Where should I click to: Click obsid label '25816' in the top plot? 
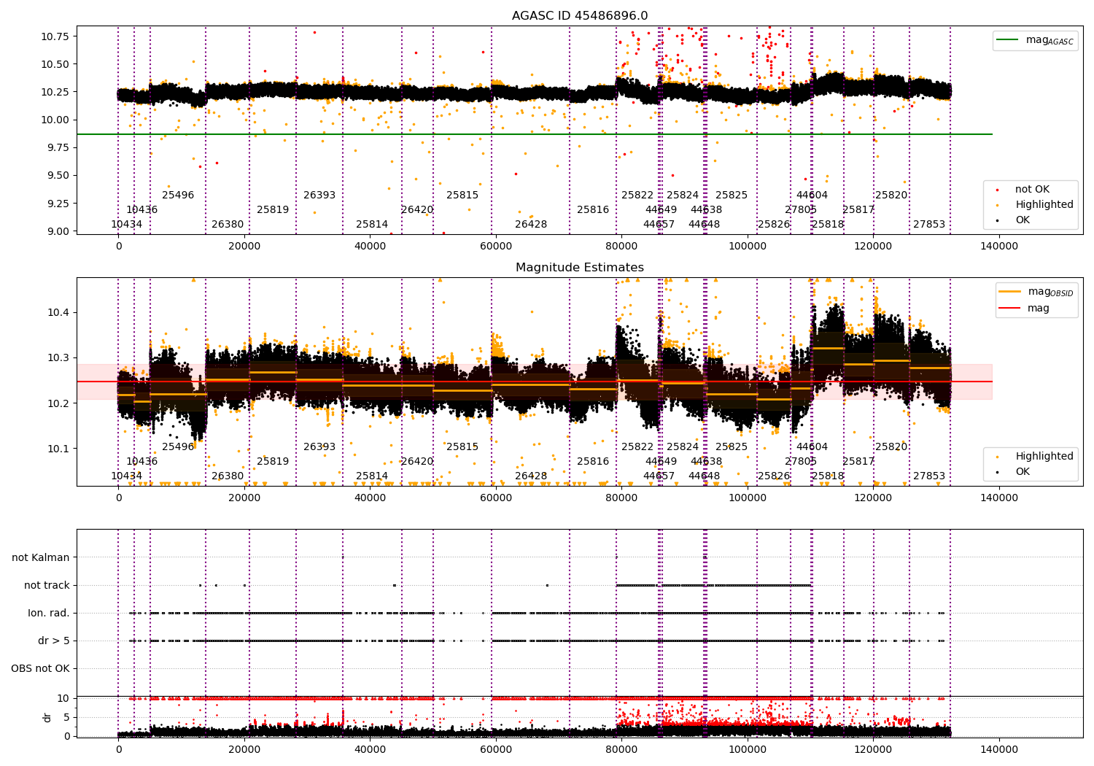(593, 209)
